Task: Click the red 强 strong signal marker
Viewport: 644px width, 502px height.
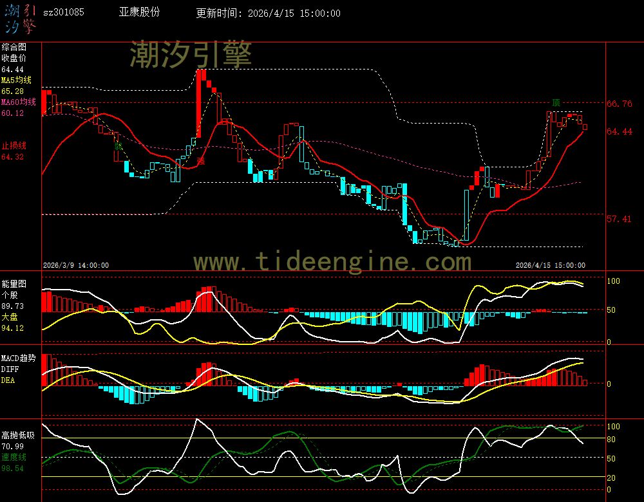Action: tap(200, 160)
